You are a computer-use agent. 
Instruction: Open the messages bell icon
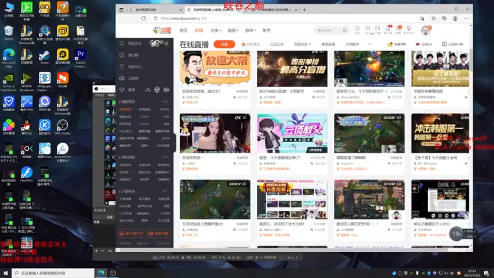click(398, 30)
